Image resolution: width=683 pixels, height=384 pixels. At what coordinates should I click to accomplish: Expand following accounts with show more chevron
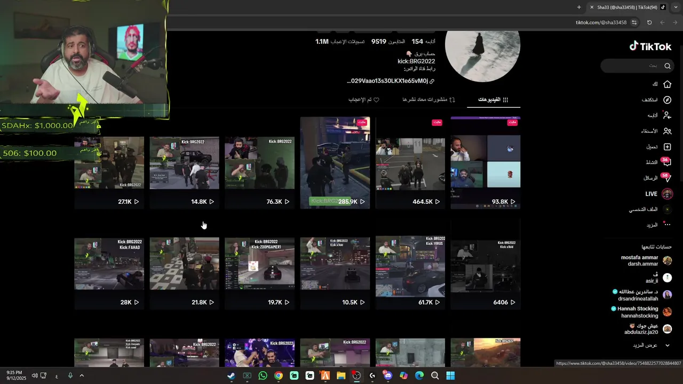[x=667, y=345]
